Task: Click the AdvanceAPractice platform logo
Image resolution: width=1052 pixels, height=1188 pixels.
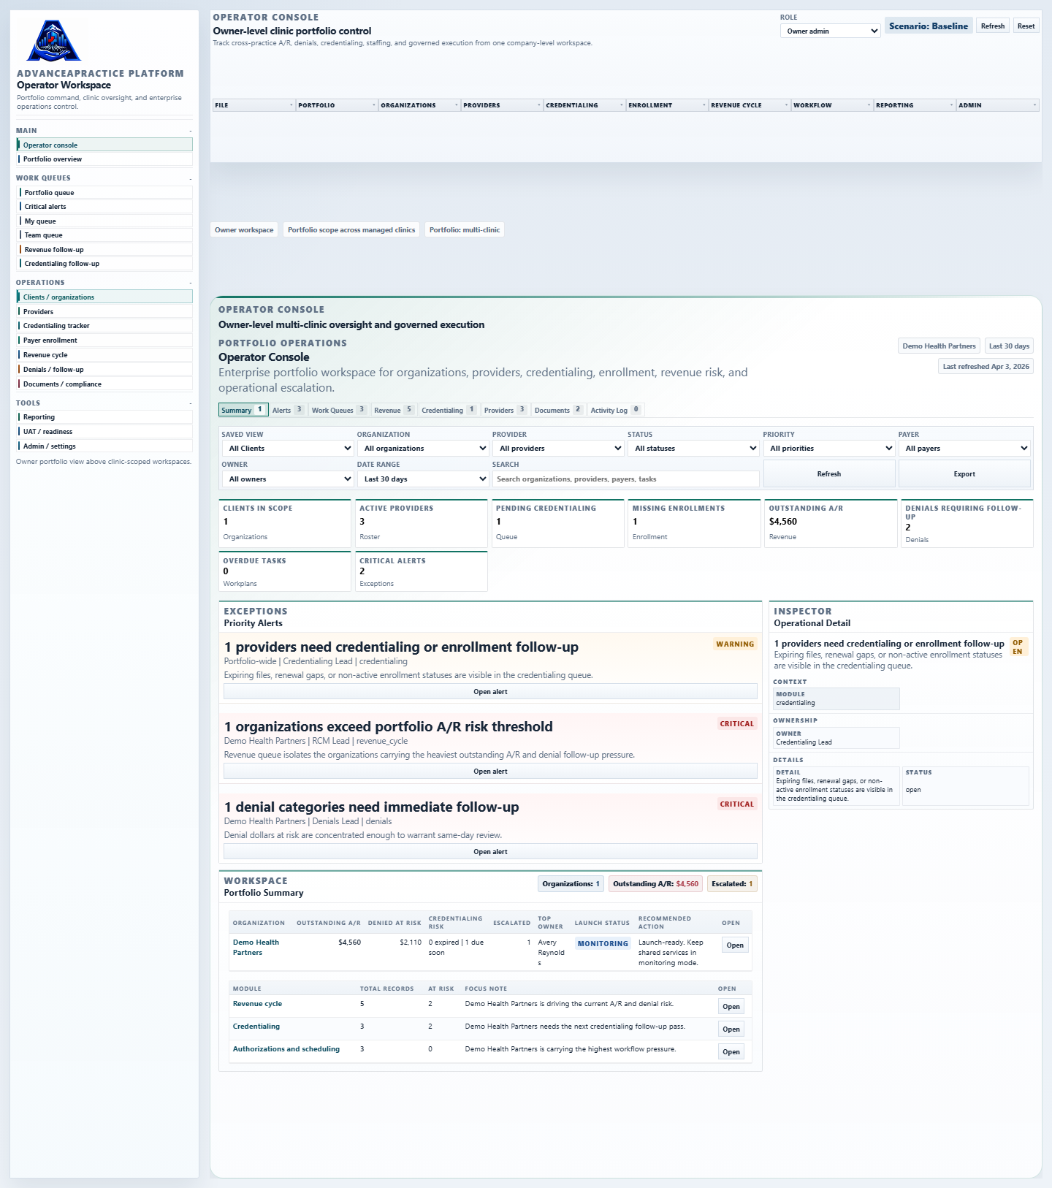Action: coord(53,41)
